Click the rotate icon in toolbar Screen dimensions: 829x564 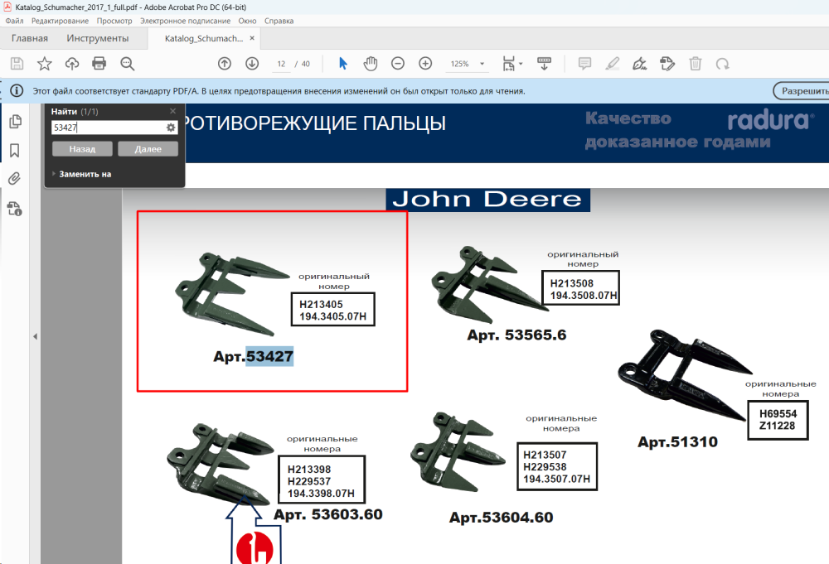[x=723, y=64]
